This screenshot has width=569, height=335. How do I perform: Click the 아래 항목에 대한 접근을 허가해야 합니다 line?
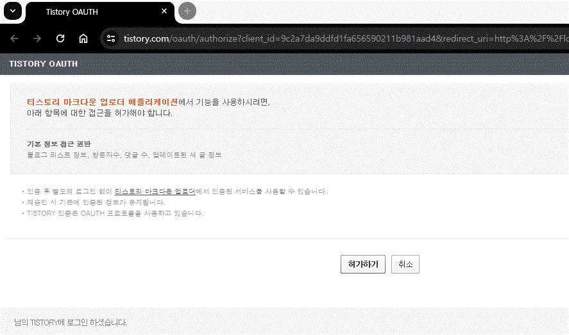pyautogui.click(x=100, y=113)
